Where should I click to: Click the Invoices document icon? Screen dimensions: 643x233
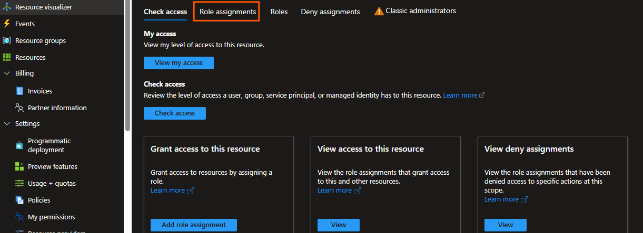point(19,91)
